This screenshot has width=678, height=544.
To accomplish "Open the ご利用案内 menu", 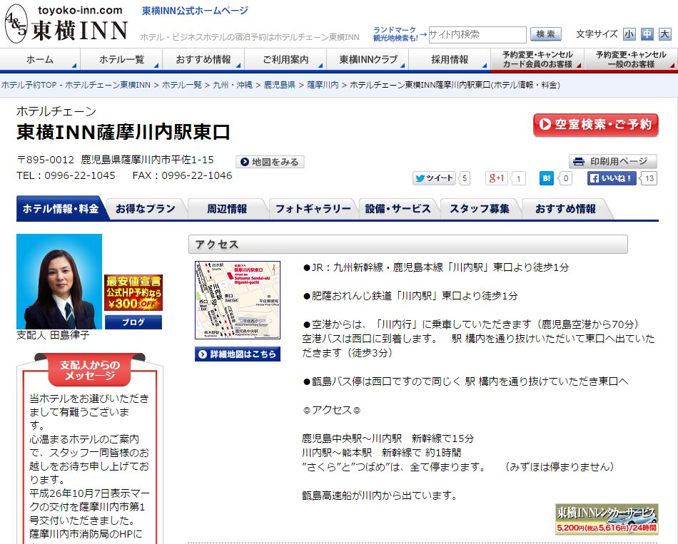I will pos(285,60).
